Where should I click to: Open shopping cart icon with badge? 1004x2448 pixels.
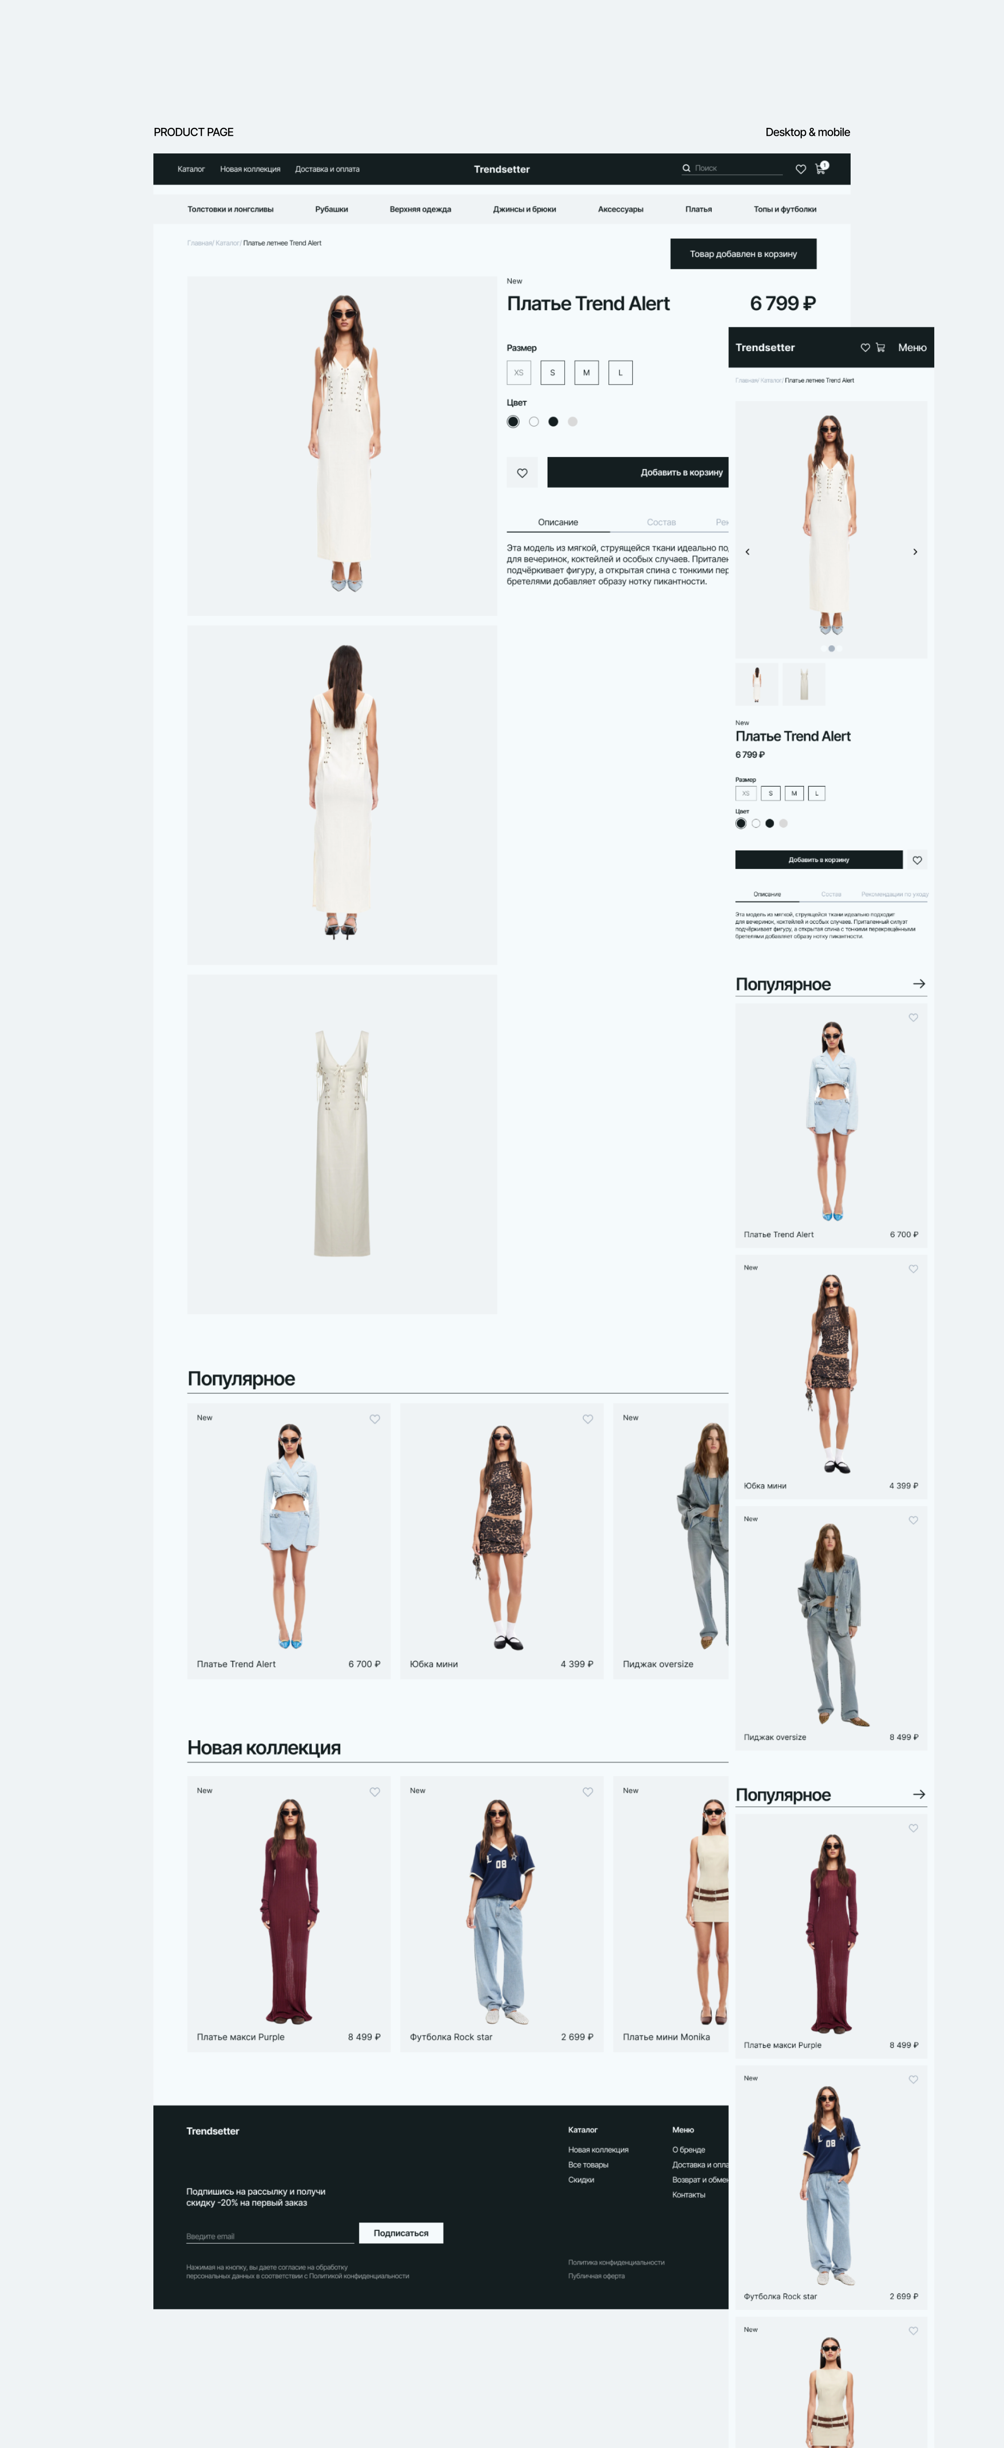[x=821, y=168]
